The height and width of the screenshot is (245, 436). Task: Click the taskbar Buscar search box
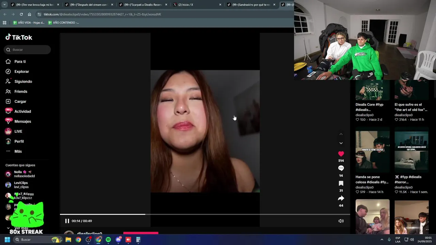pyautogui.click(x=37, y=240)
